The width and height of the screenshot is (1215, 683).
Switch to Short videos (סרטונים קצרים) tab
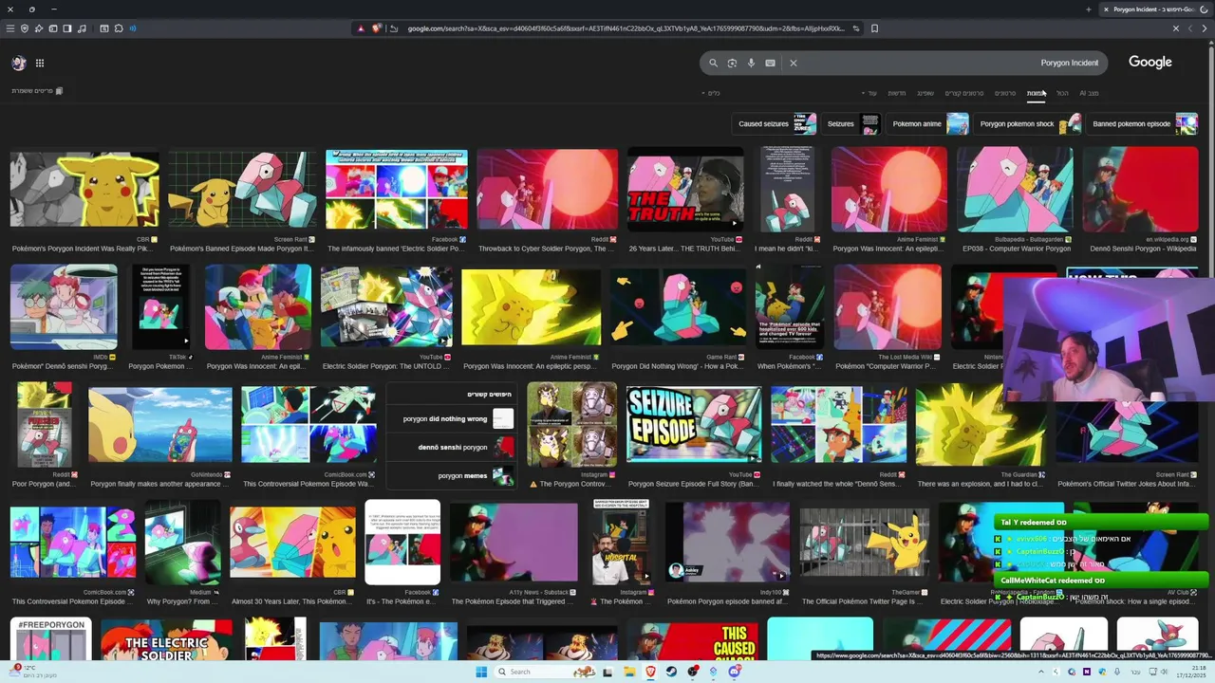pos(964,93)
